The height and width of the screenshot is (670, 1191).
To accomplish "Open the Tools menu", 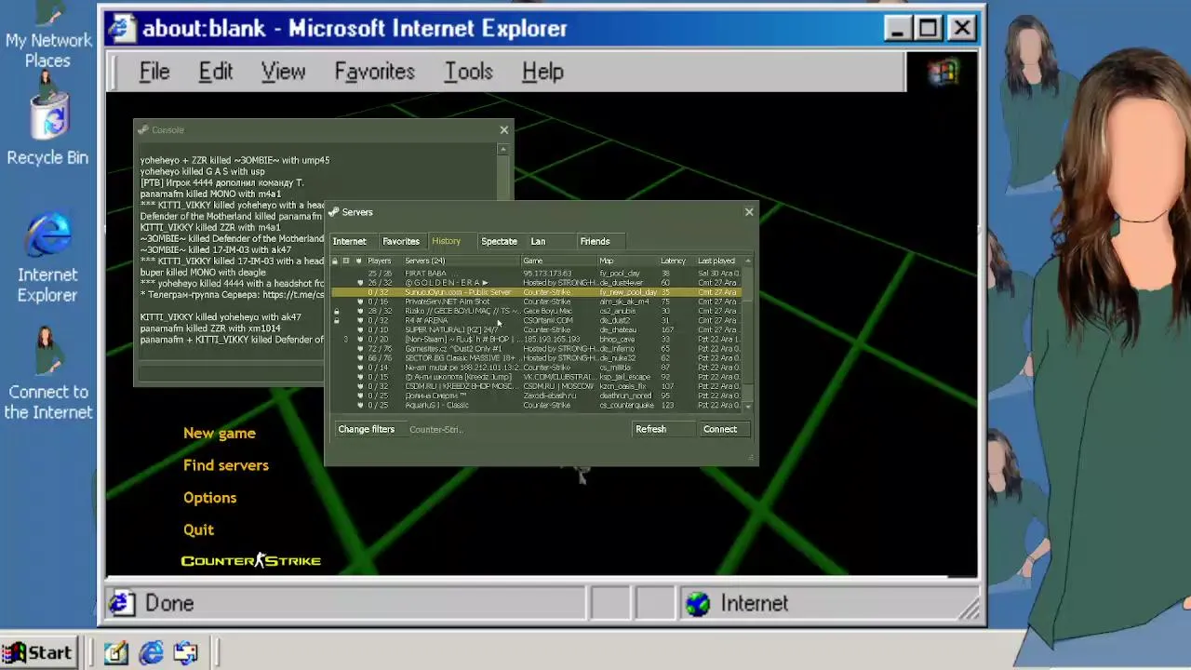I will (x=468, y=72).
